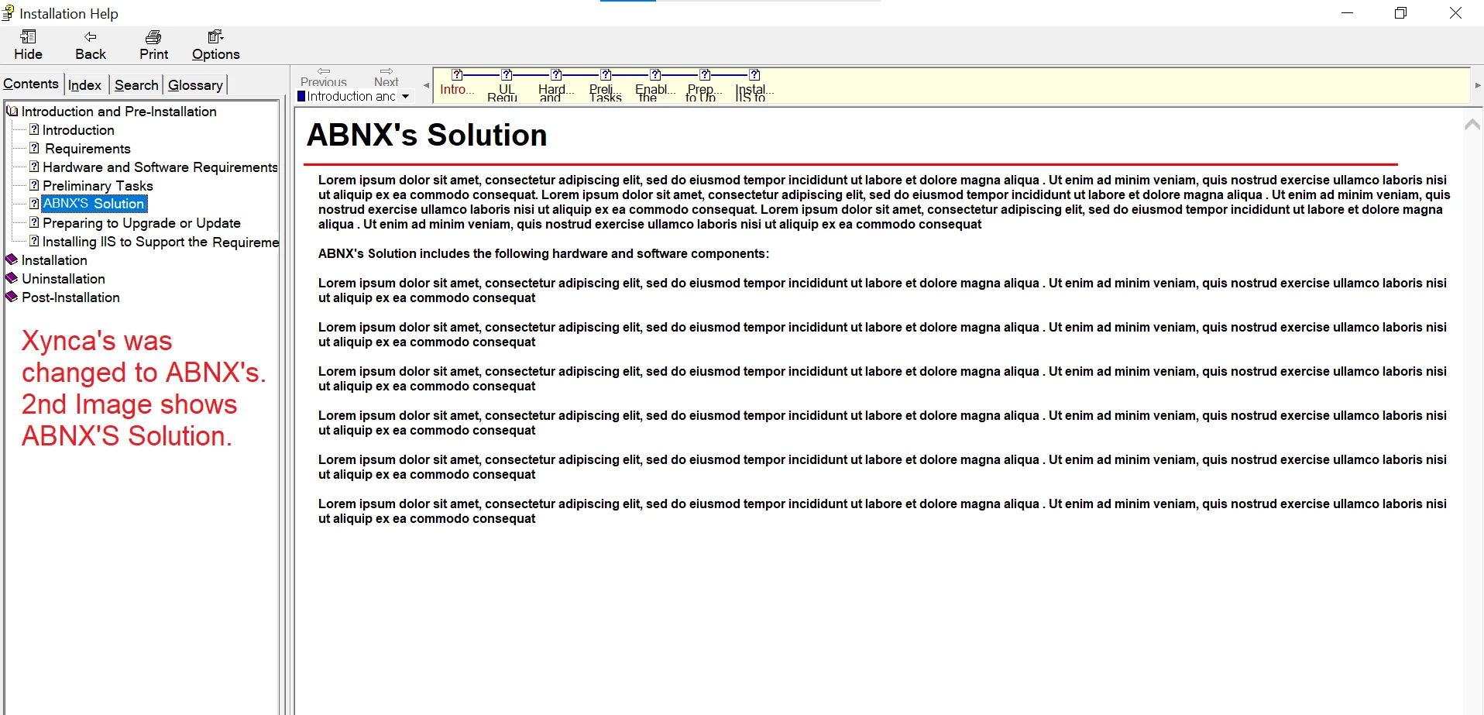The width and height of the screenshot is (1484, 715).
Task: Go to the Previous topic in sequence
Action: (x=324, y=77)
